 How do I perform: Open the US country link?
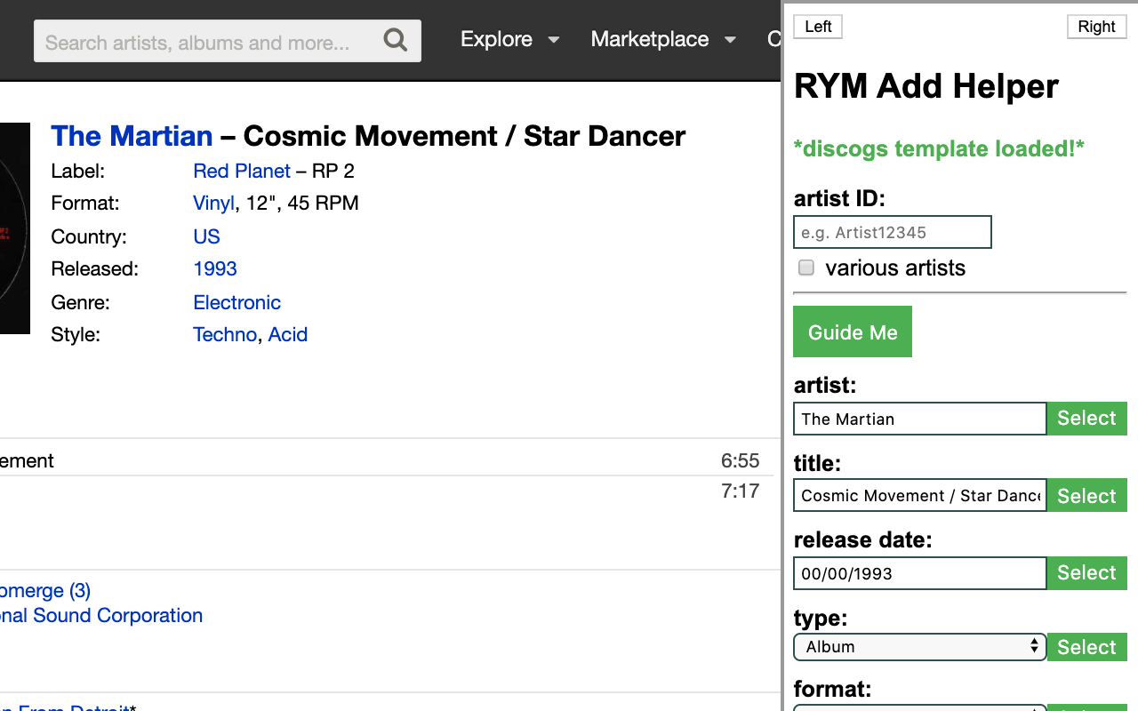[206, 236]
